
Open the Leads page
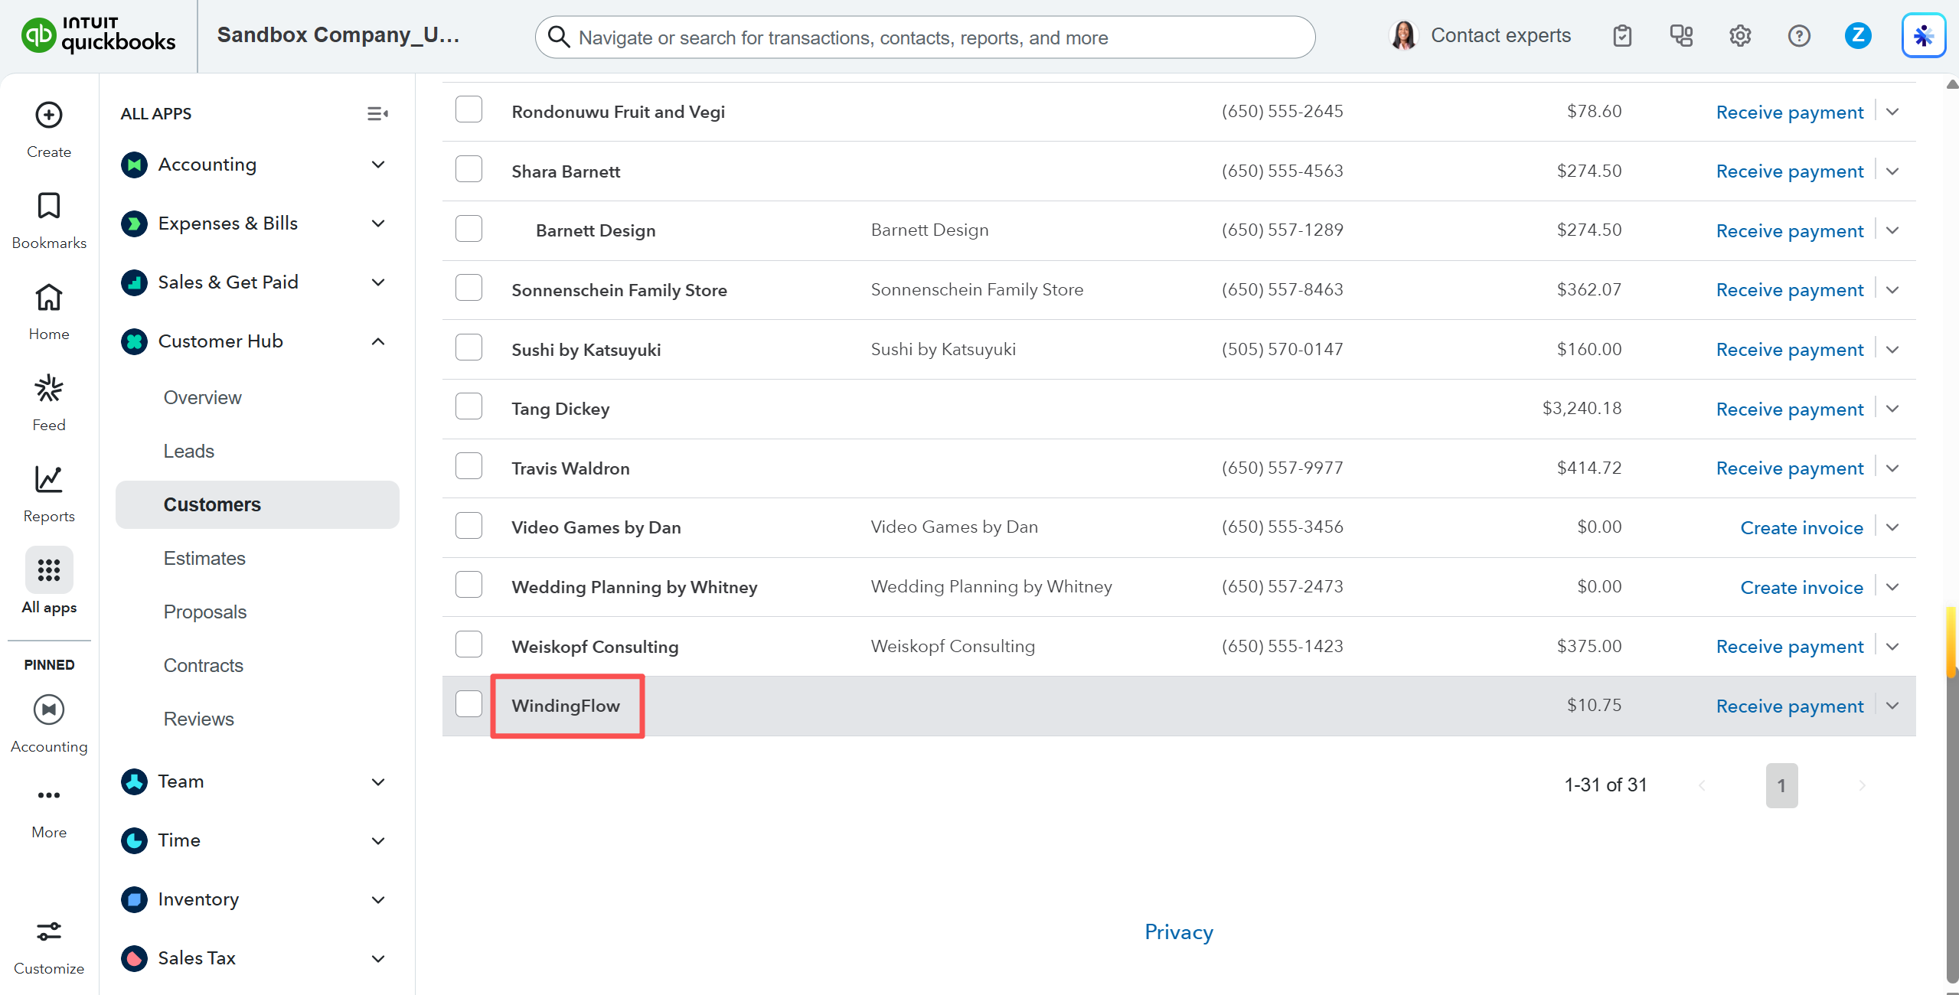188,451
